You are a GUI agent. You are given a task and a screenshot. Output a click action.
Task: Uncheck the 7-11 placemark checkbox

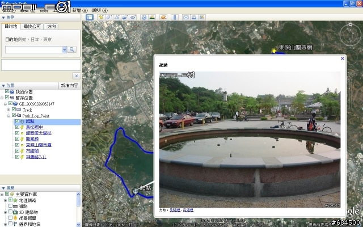click(x=17, y=157)
